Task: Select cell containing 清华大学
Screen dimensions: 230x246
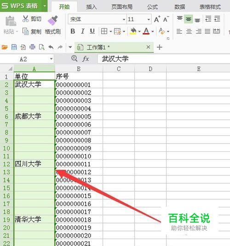Action: [34, 219]
